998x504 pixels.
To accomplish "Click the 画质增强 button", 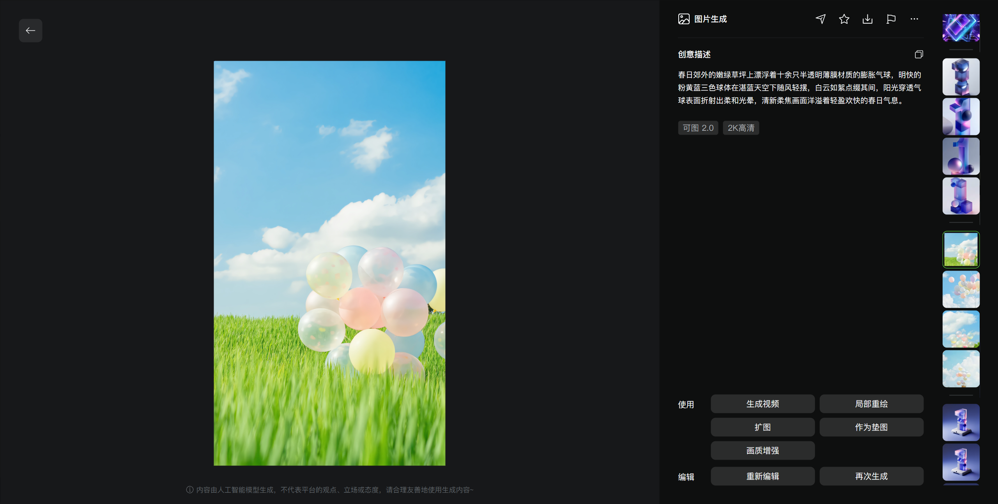I will coord(763,451).
